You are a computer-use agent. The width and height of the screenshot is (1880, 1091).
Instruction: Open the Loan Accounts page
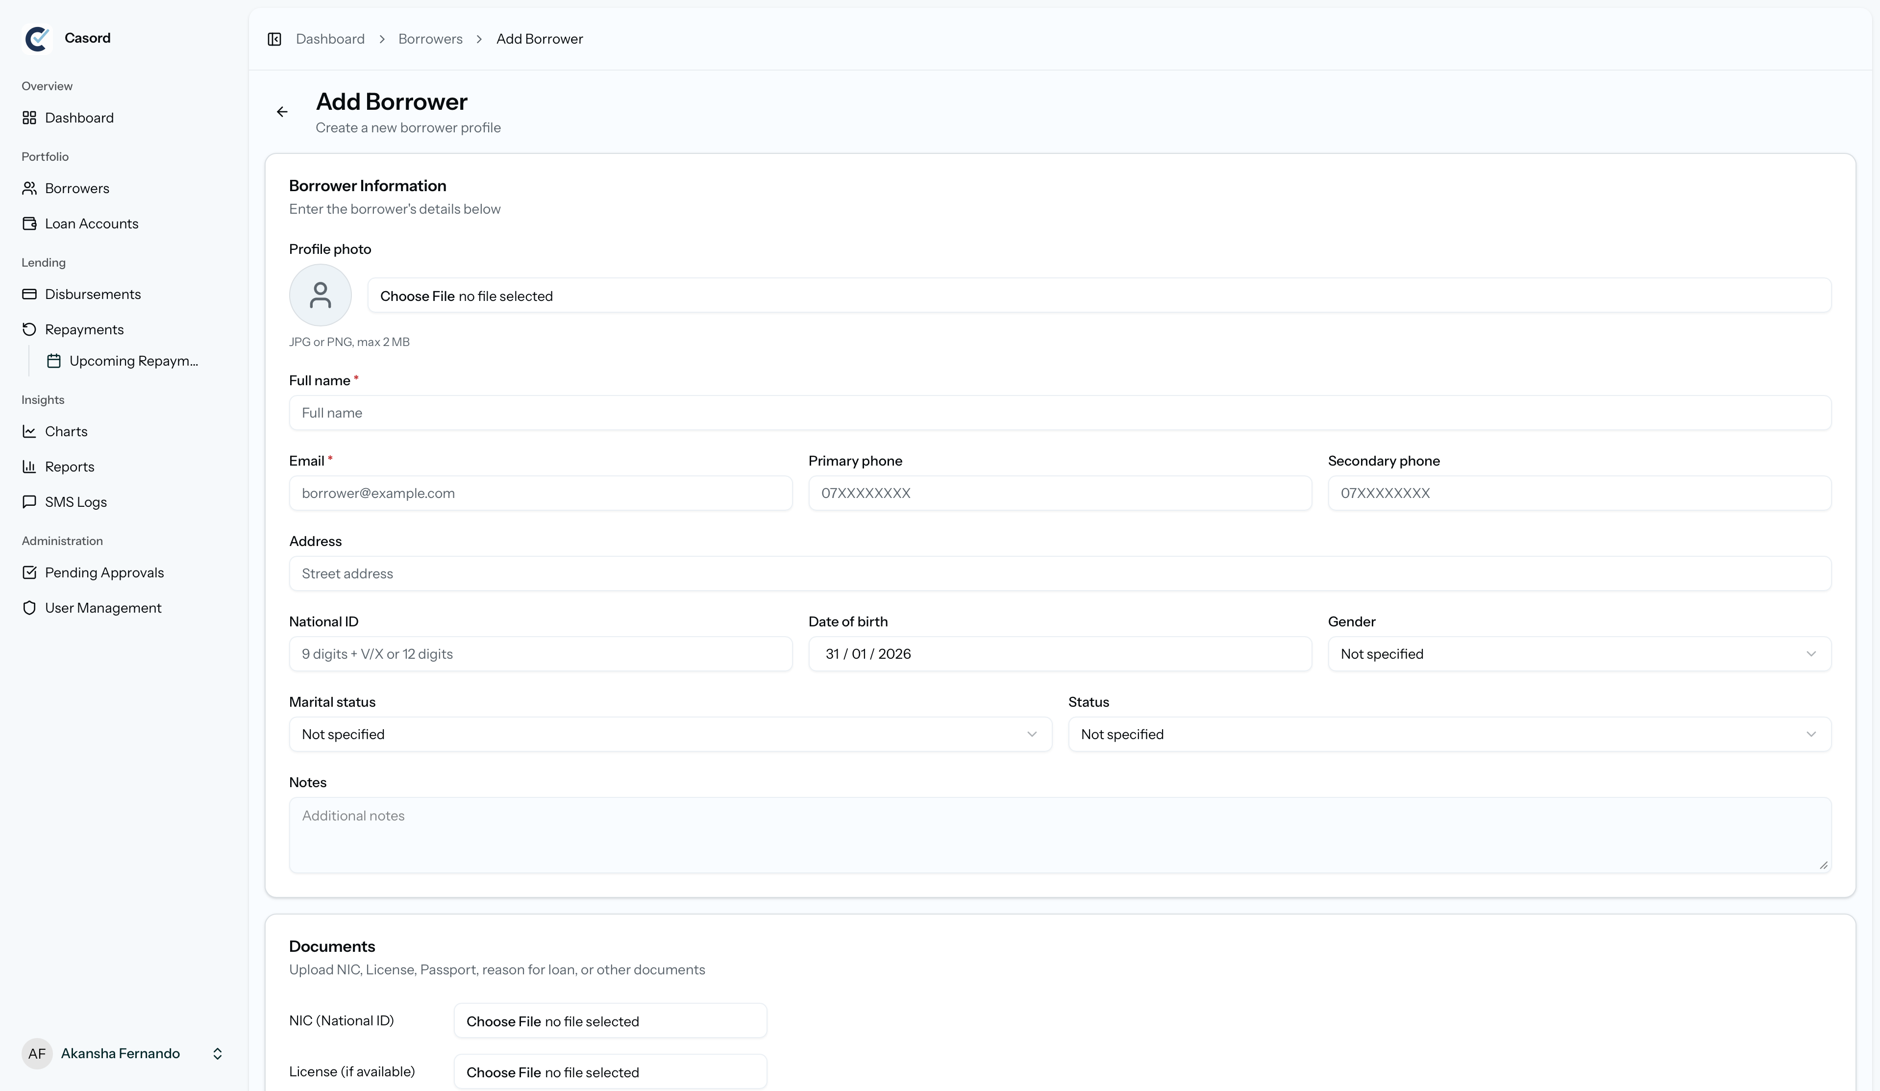(x=91, y=223)
